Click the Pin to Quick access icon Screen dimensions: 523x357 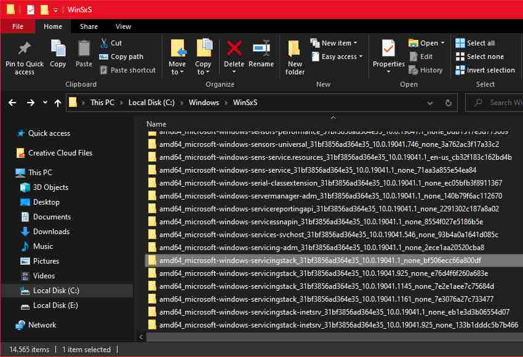click(x=25, y=49)
